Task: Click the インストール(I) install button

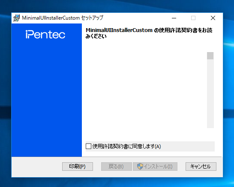Action: pos(155,167)
